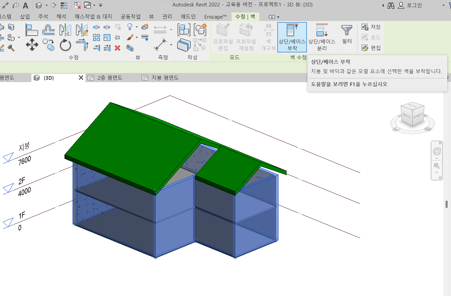
Task: Select the Scale tool
Action: point(107,38)
